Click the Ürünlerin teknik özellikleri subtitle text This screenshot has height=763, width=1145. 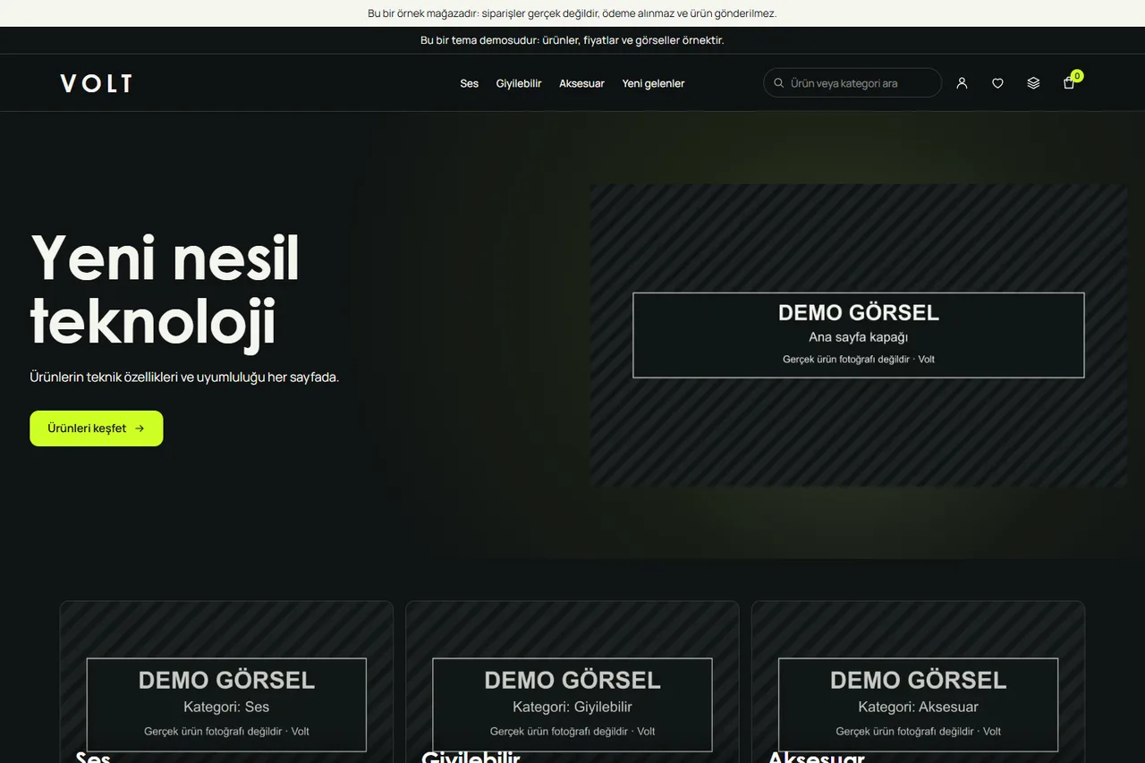[x=184, y=377]
